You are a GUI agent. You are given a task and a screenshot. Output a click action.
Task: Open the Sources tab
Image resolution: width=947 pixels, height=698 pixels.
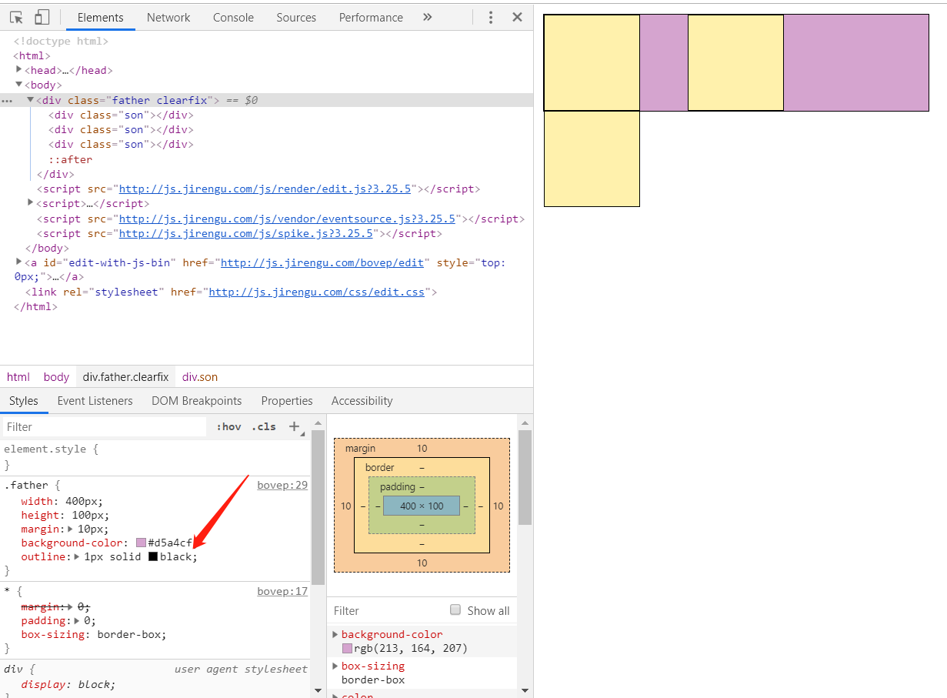(x=296, y=17)
